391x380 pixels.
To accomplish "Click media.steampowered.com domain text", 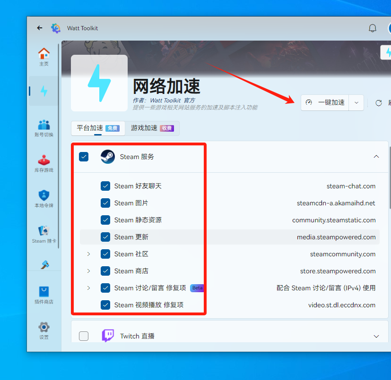I will pos(336,237).
